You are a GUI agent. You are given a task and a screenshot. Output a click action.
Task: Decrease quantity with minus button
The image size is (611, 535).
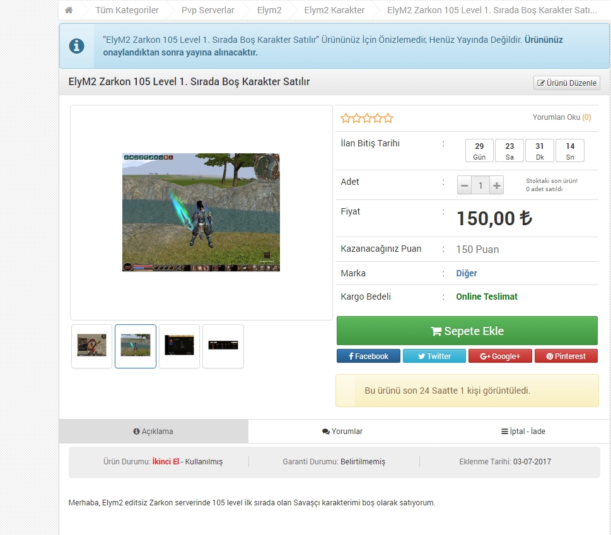[x=465, y=185]
